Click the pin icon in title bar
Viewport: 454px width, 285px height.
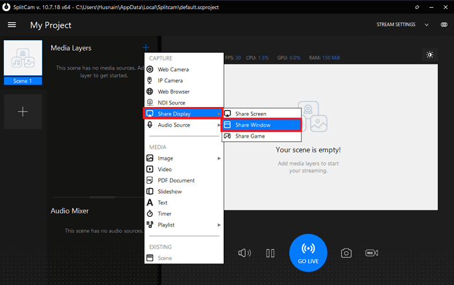[417, 7]
